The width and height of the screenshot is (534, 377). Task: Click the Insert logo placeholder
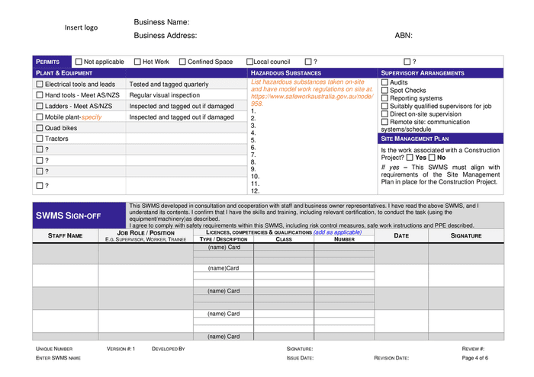(81, 28)
